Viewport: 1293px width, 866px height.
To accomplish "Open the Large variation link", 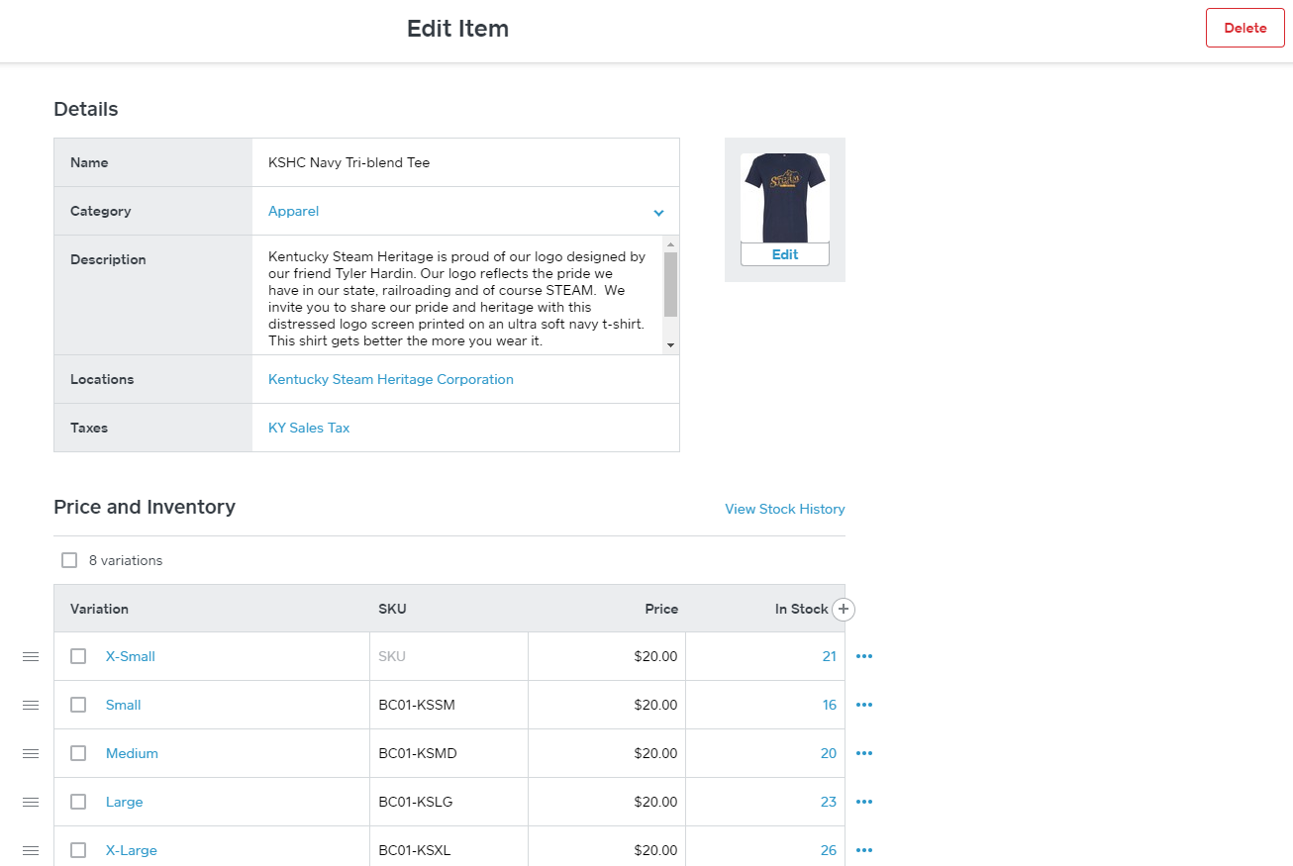I will coord(125,802).
